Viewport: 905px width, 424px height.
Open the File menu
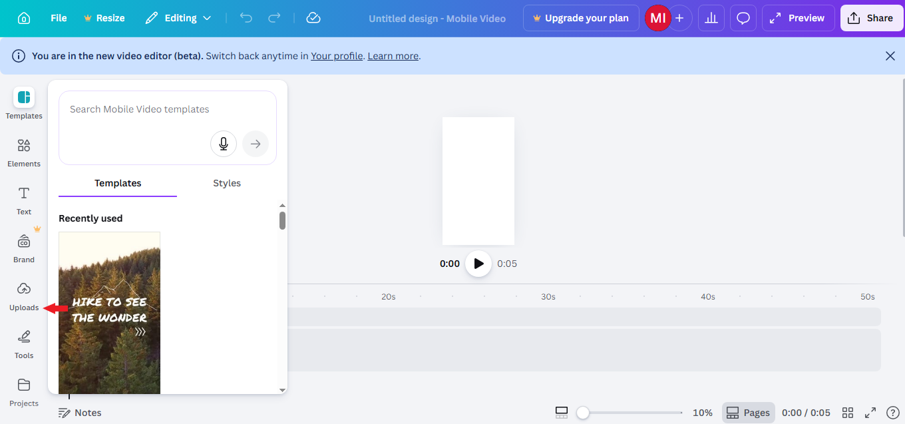pos(59,18)
